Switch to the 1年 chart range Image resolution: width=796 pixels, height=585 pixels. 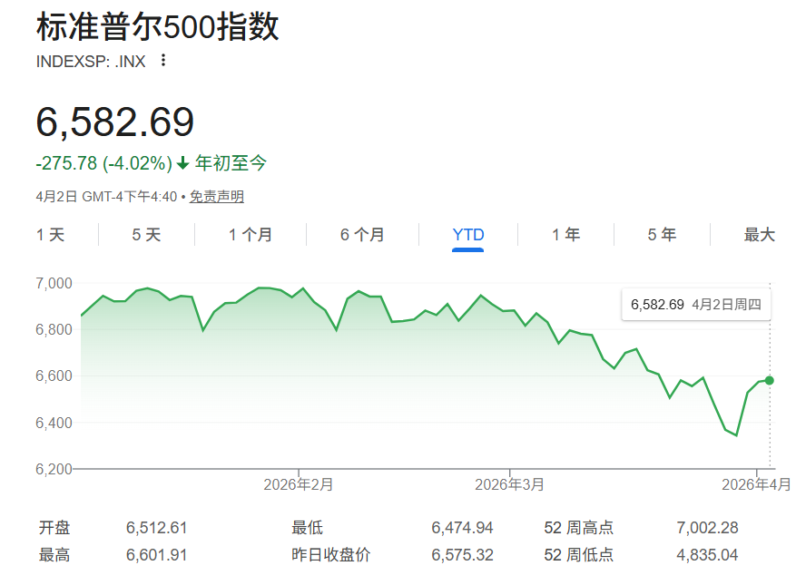565,234
